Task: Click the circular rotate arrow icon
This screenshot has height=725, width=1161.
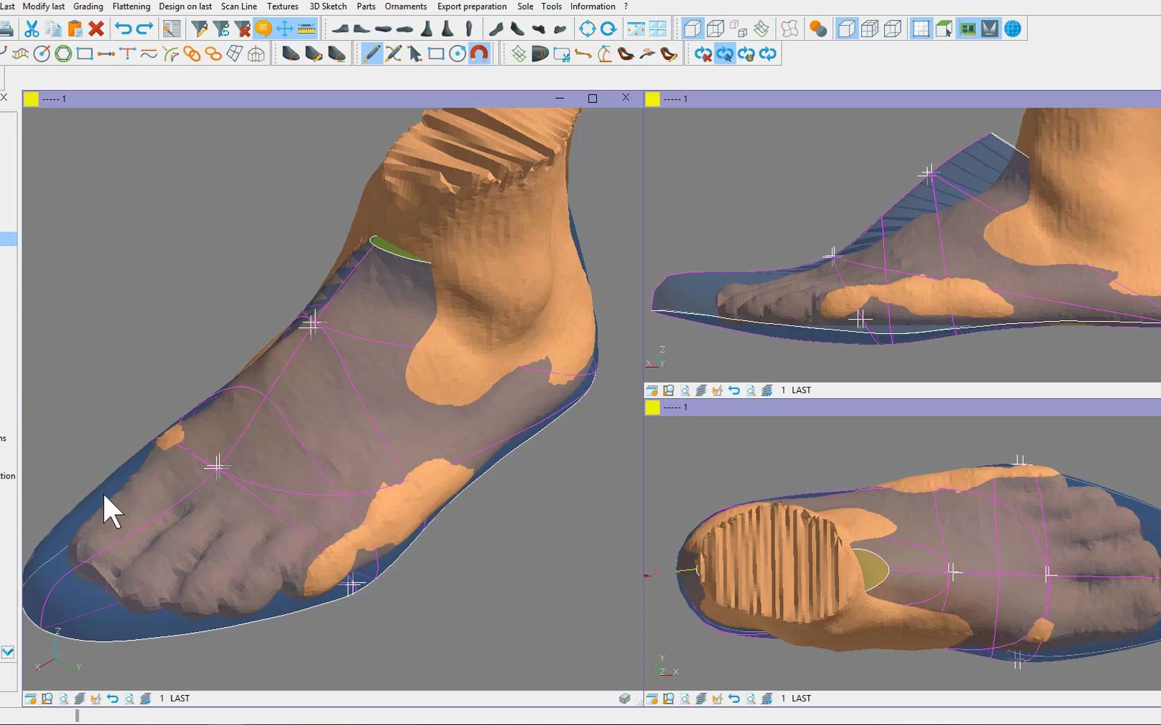Action: coord(608,29)
